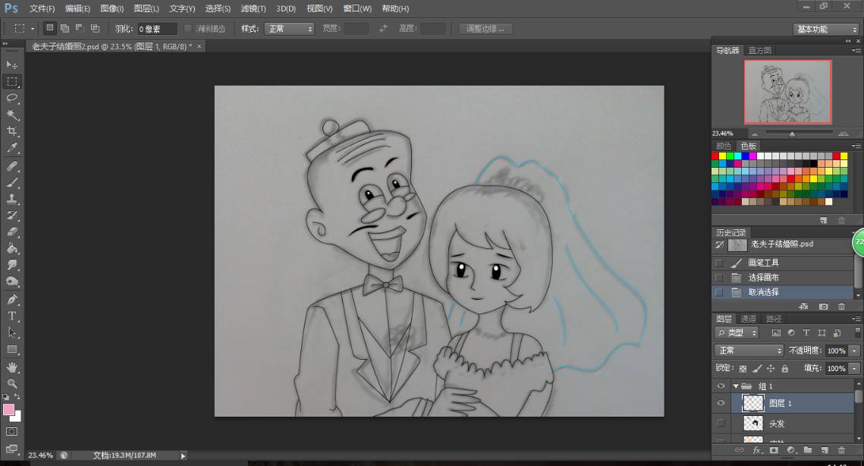Select the Eraser tool
Image resolution: width=864 pixels, height=466 pixels.
[x=11, y=232]
